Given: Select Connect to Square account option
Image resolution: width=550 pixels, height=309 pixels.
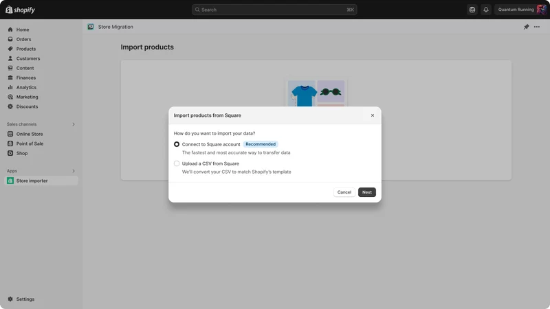Looking at the screenshot, I should point(177,144).
